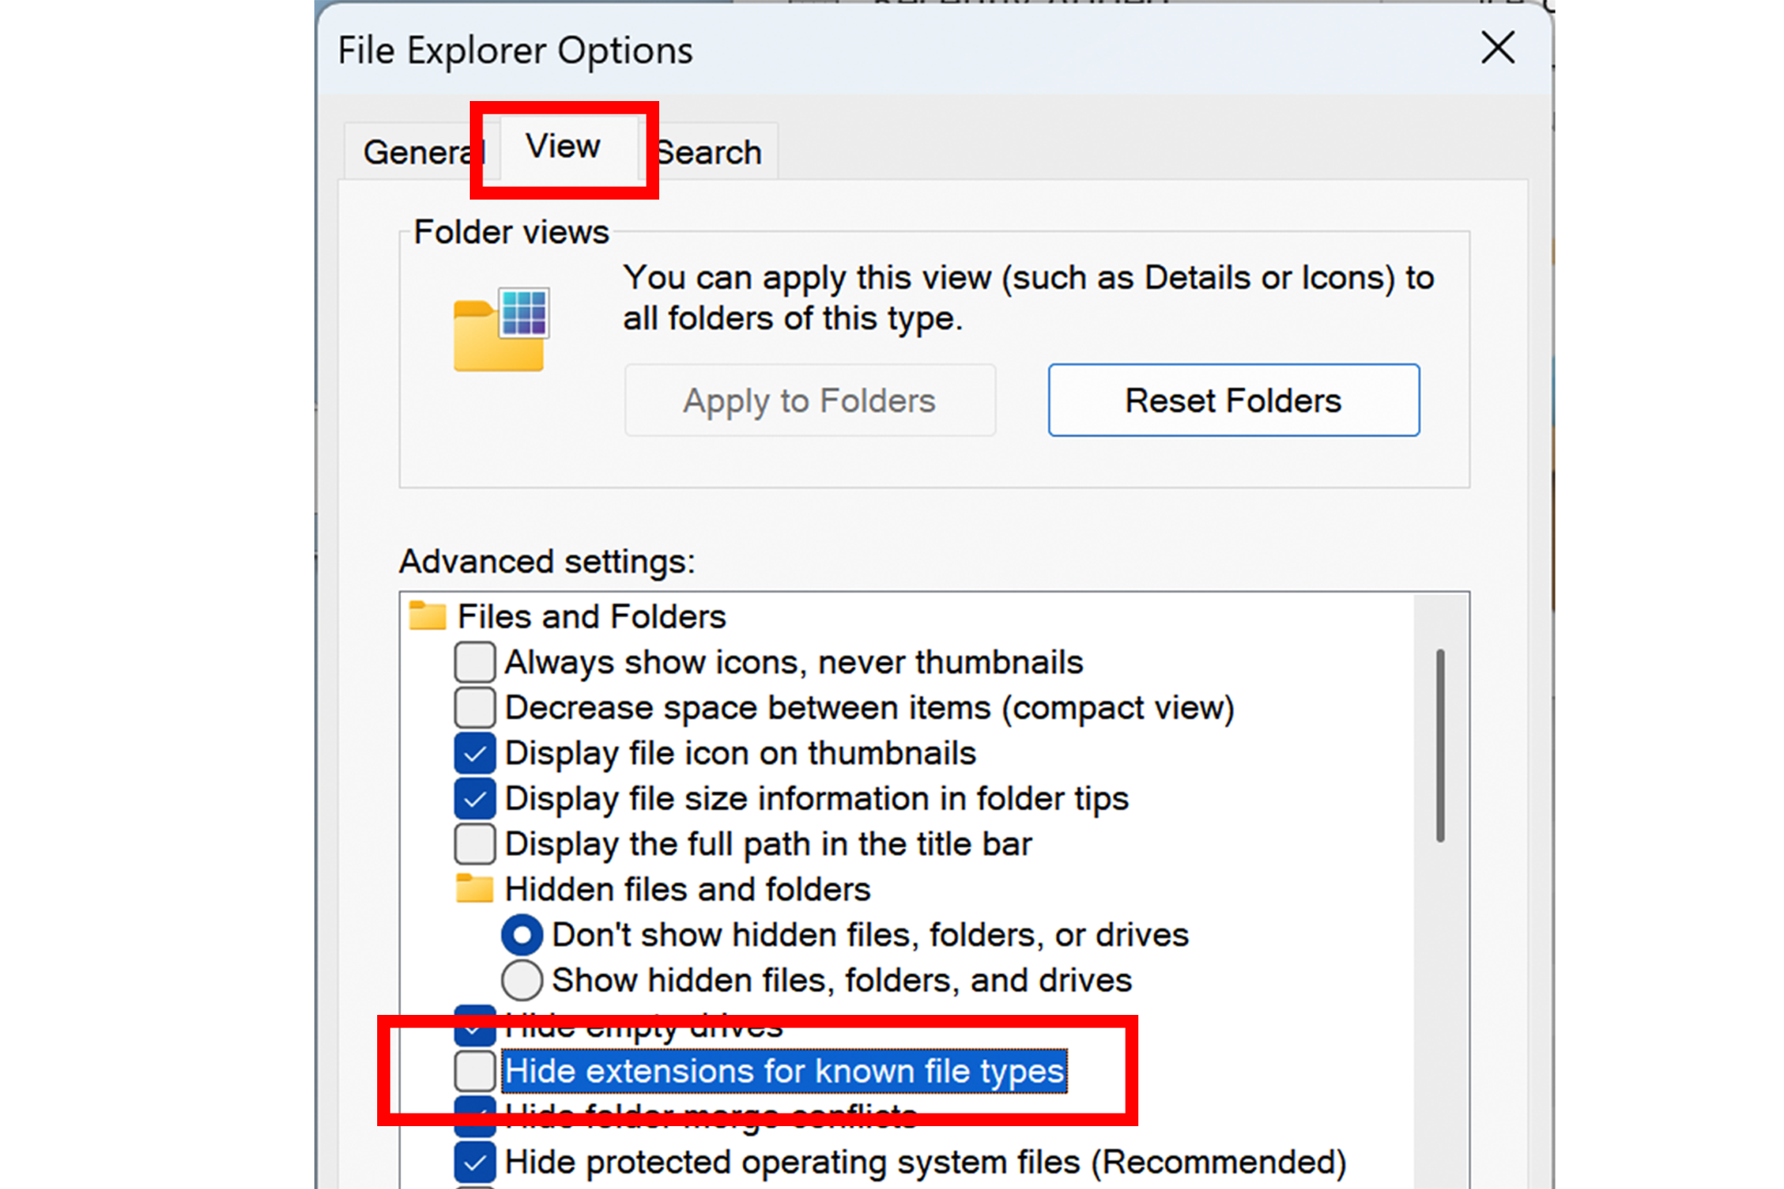Select the Files and Folders tree item
This screenshot has width=1784, height=1189.
click(x=591, y=617)
